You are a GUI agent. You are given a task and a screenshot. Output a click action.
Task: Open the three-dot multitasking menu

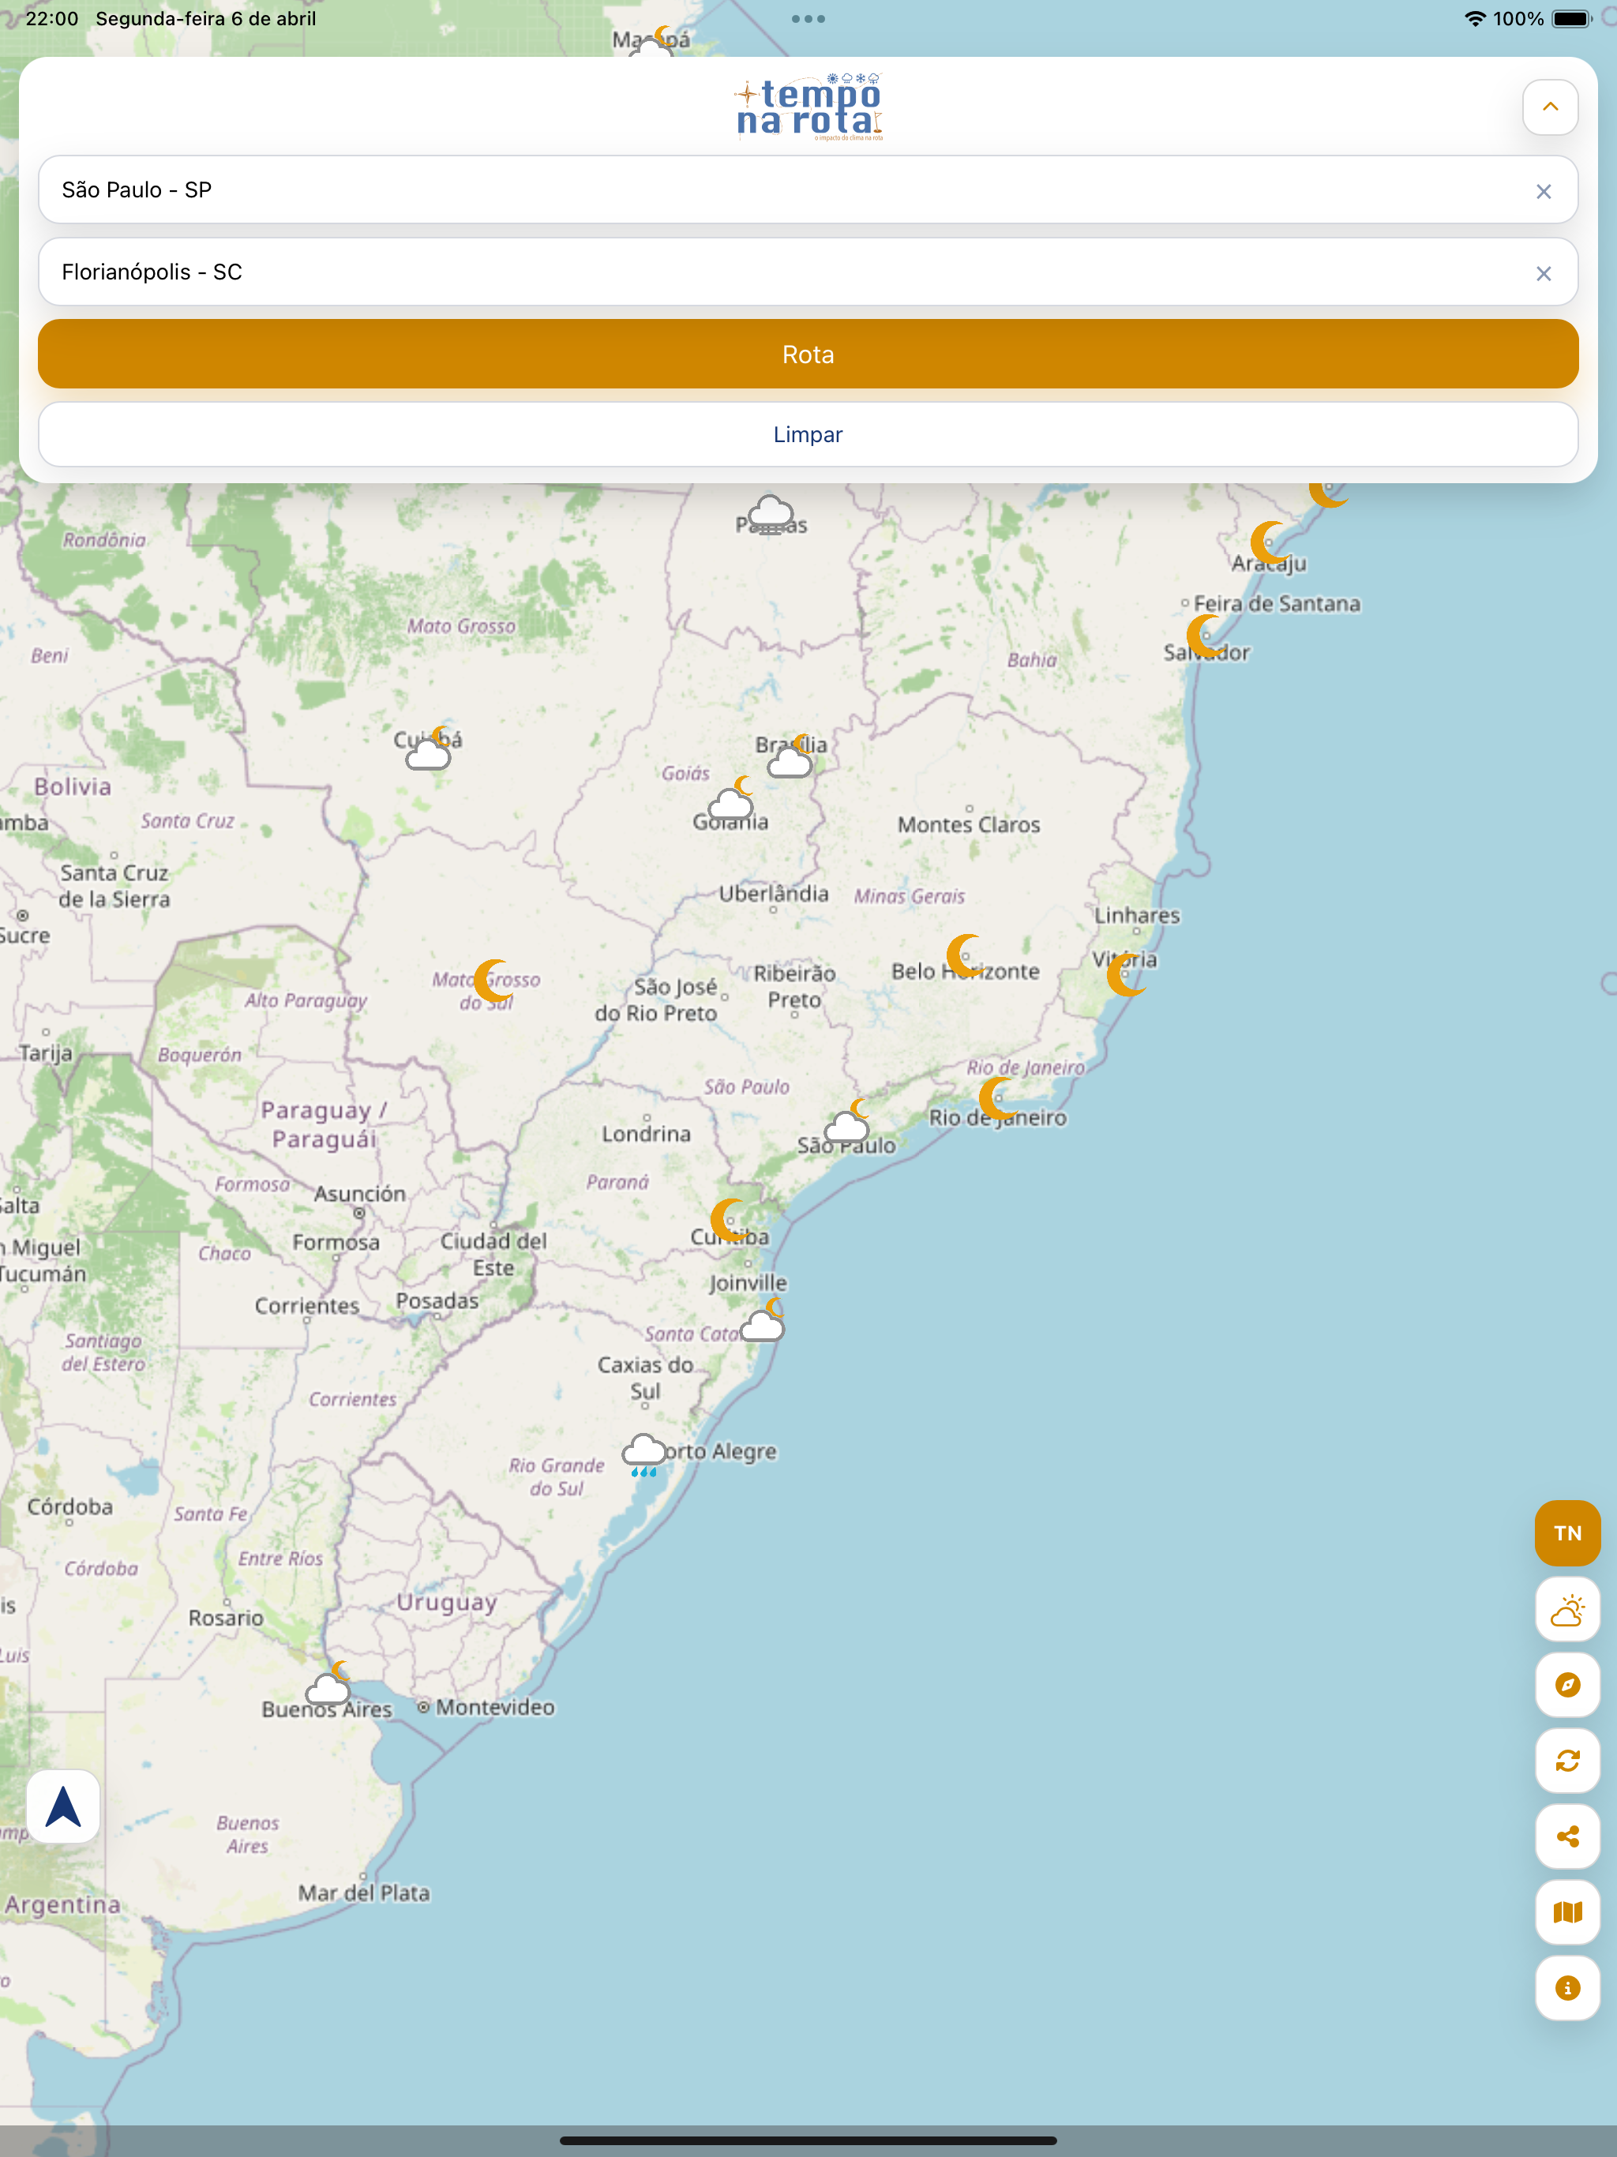[808, 18]
